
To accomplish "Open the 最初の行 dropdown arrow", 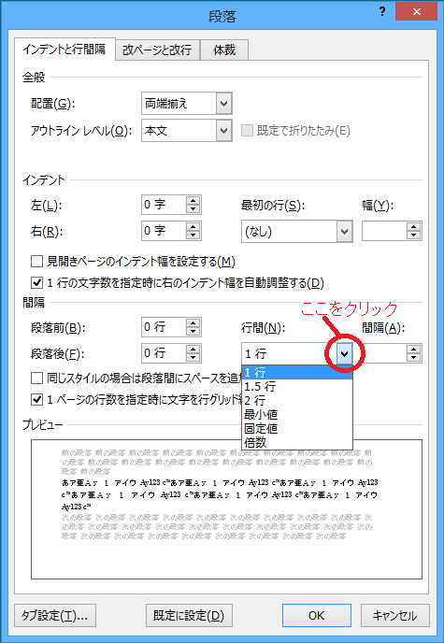I will coord(344,232).
